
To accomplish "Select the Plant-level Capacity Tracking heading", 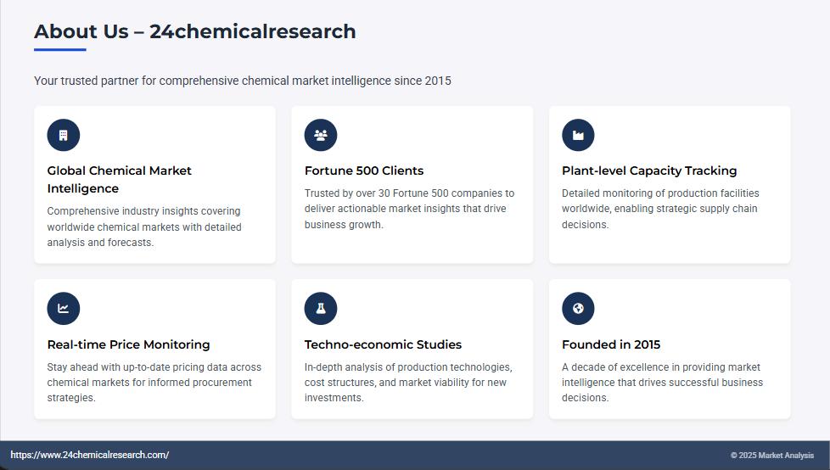I will pyautogui.click(x=649, y=171).
